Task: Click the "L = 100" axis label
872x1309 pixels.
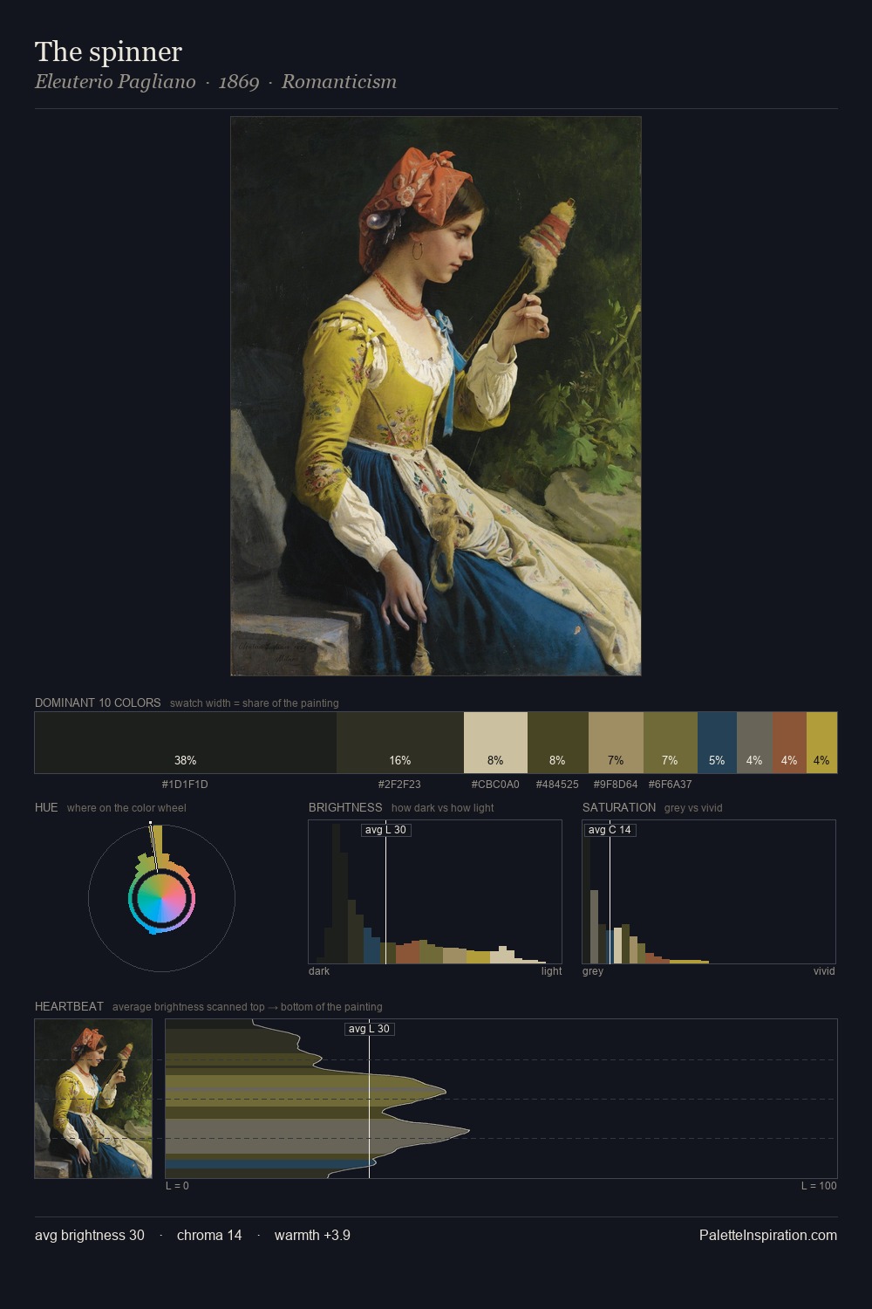Action: coord(819,1186)
